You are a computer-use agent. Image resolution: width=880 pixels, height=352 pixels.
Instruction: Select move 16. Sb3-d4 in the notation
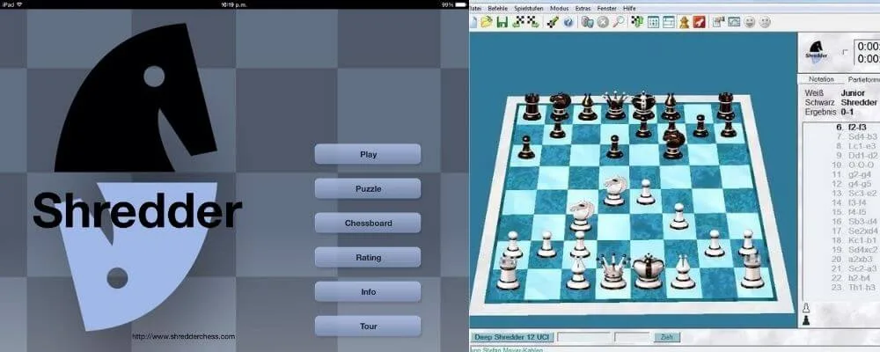tap(854, 222)
